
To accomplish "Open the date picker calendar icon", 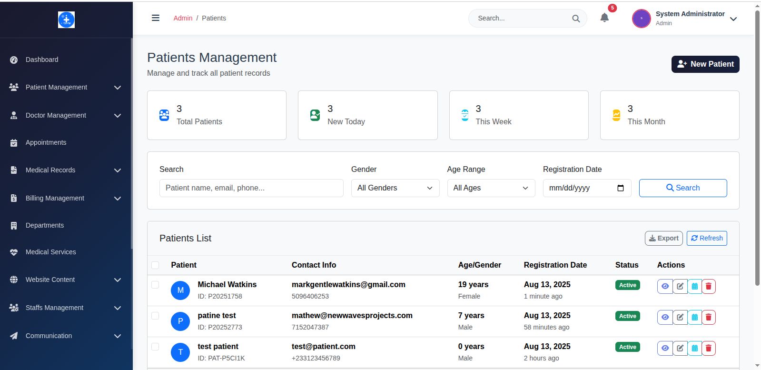I will pyautogui.click(x=620, y=188).
